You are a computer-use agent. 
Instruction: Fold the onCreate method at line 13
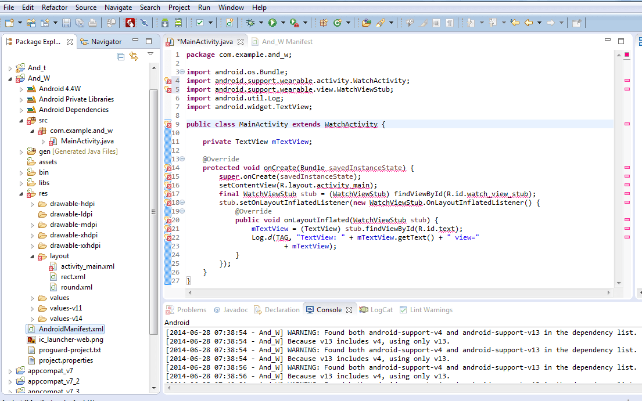[182, 159]
